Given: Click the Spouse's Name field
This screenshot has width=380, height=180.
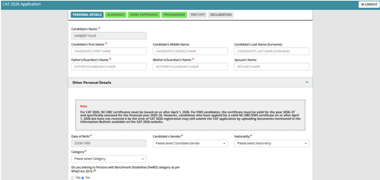Looking at the screenshot, I should pyautogui.click(x=272, y=67).
